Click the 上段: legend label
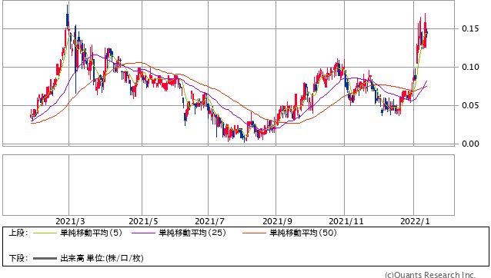 pos(18,233)
